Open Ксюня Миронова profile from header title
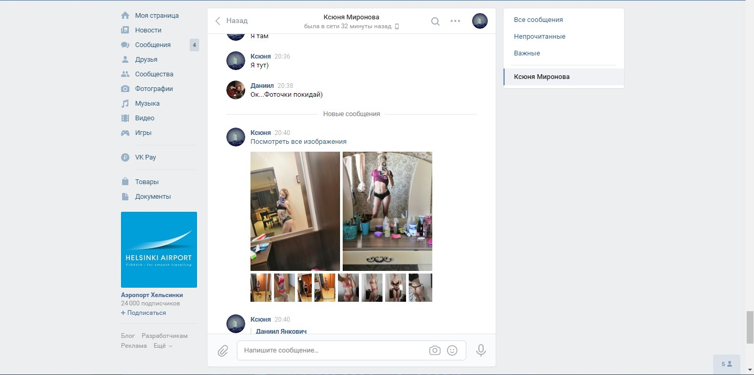The height and width of the screenshot is (375, 754). click(352, 17)
